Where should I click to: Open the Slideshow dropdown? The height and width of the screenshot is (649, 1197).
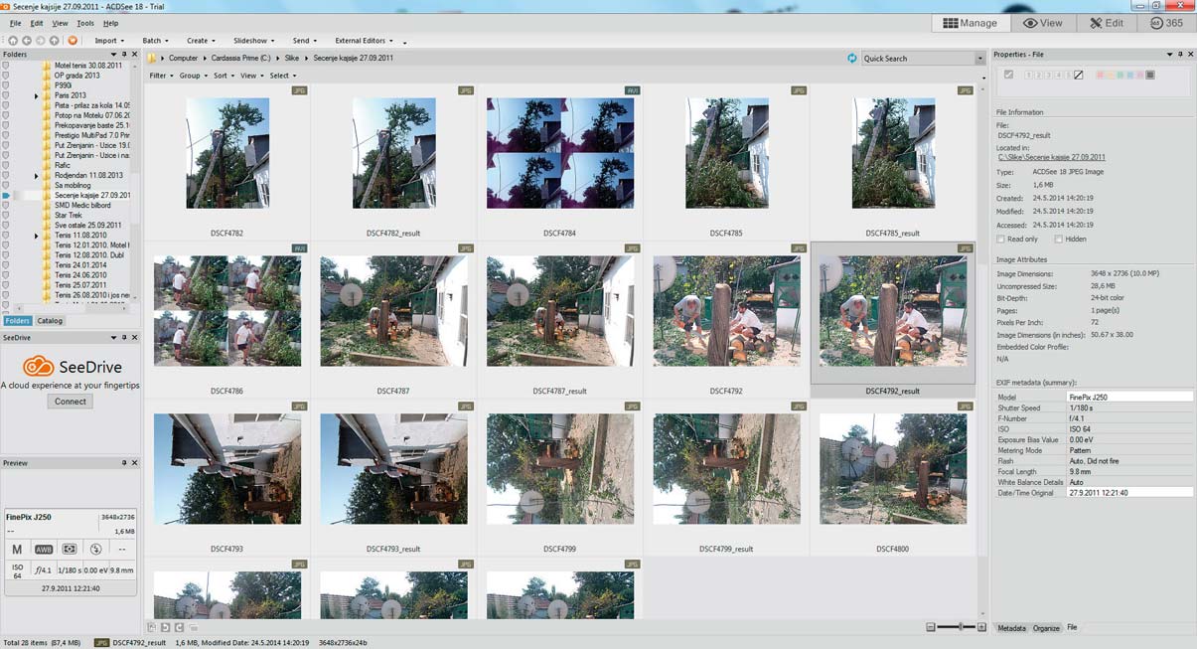[253, 41]
